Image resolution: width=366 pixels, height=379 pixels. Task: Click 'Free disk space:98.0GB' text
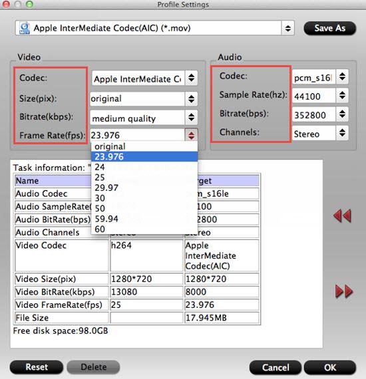[x=61, y=330]
